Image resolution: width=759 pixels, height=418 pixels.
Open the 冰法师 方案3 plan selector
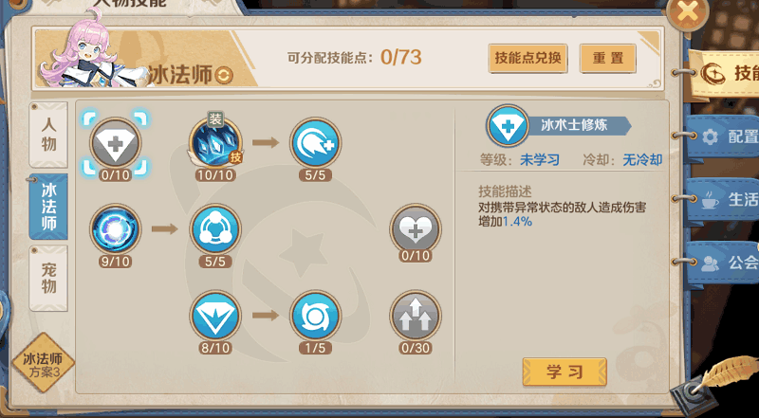[44, 363]
